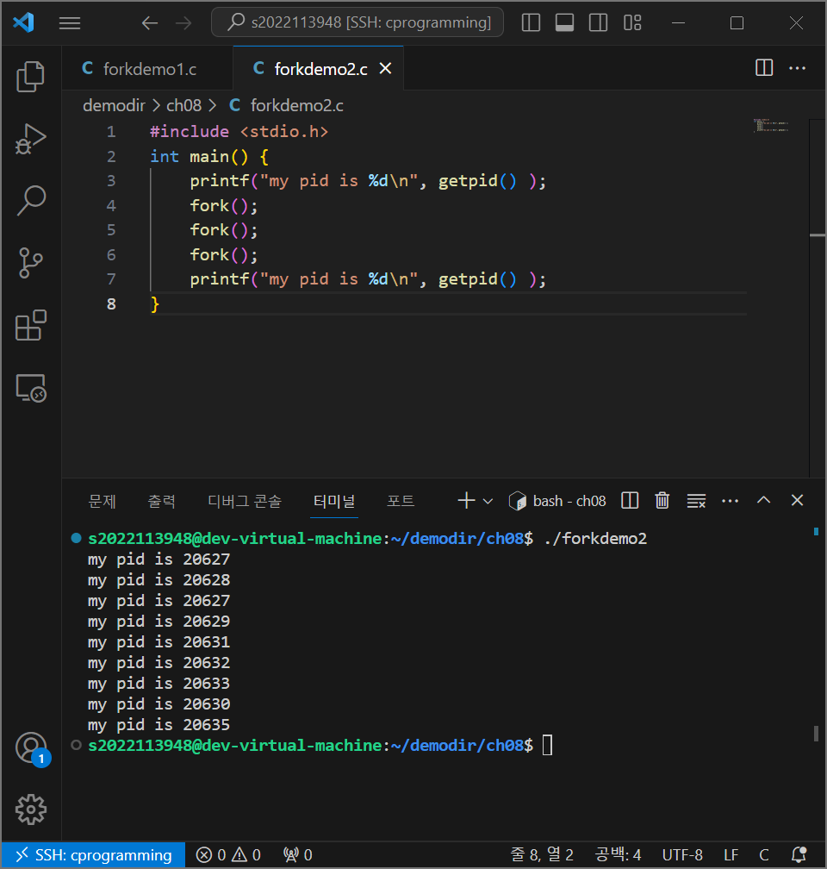Select the forkdemo2.c tab

[319, 69]
